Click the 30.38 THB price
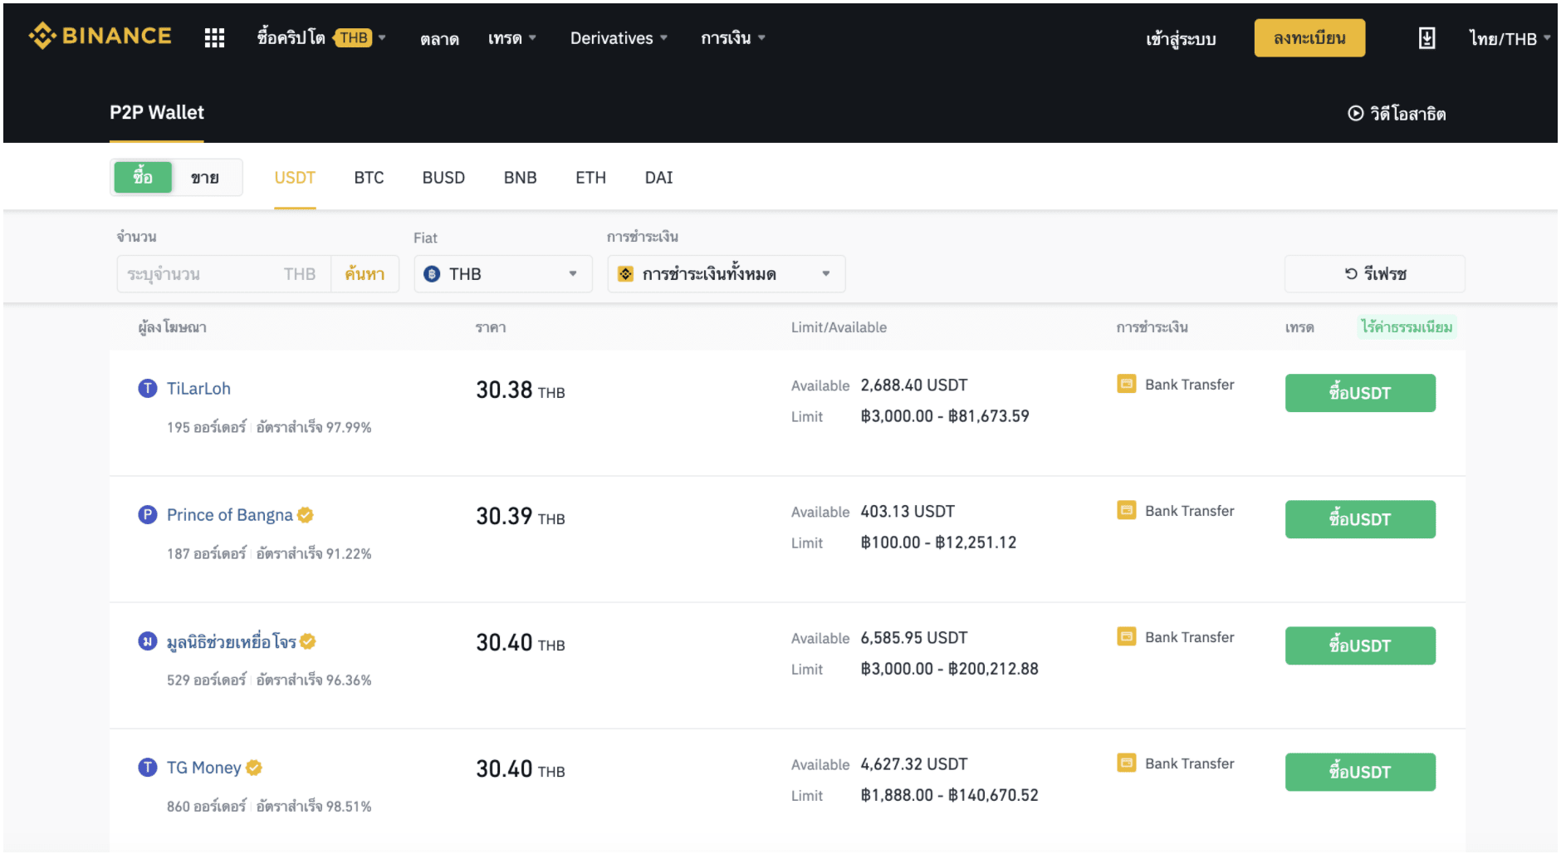 [x=520, y=390]
